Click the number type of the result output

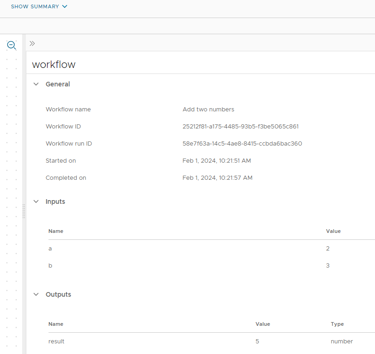(x=342, y=341)
